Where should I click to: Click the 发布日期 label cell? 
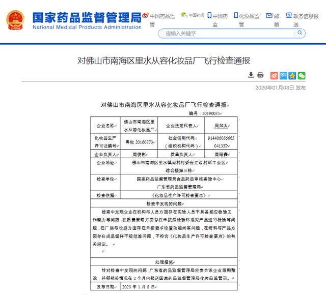[105, 286]
